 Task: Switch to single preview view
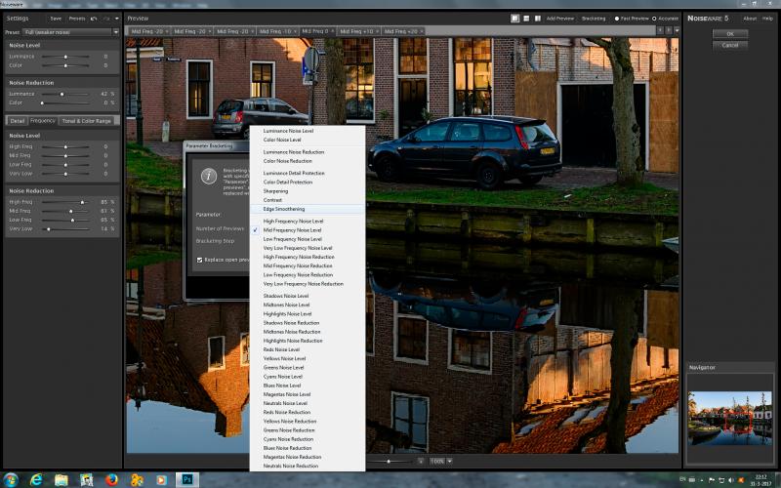515,19
